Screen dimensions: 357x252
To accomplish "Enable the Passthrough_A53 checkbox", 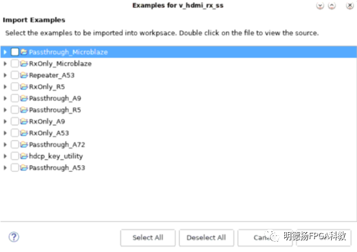I will 15,168.
